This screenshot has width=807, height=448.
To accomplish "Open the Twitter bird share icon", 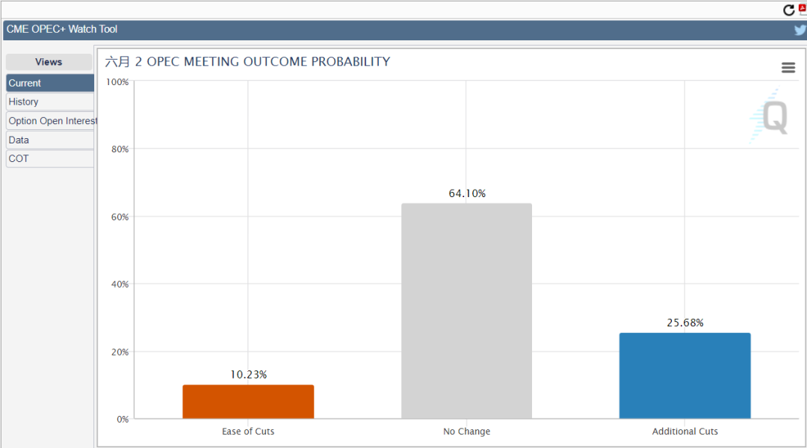I will pos(800,30).
